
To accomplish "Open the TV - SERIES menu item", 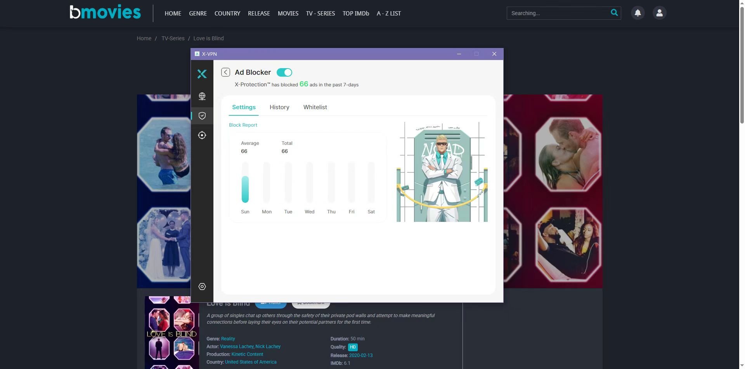I will click(321, 13).
